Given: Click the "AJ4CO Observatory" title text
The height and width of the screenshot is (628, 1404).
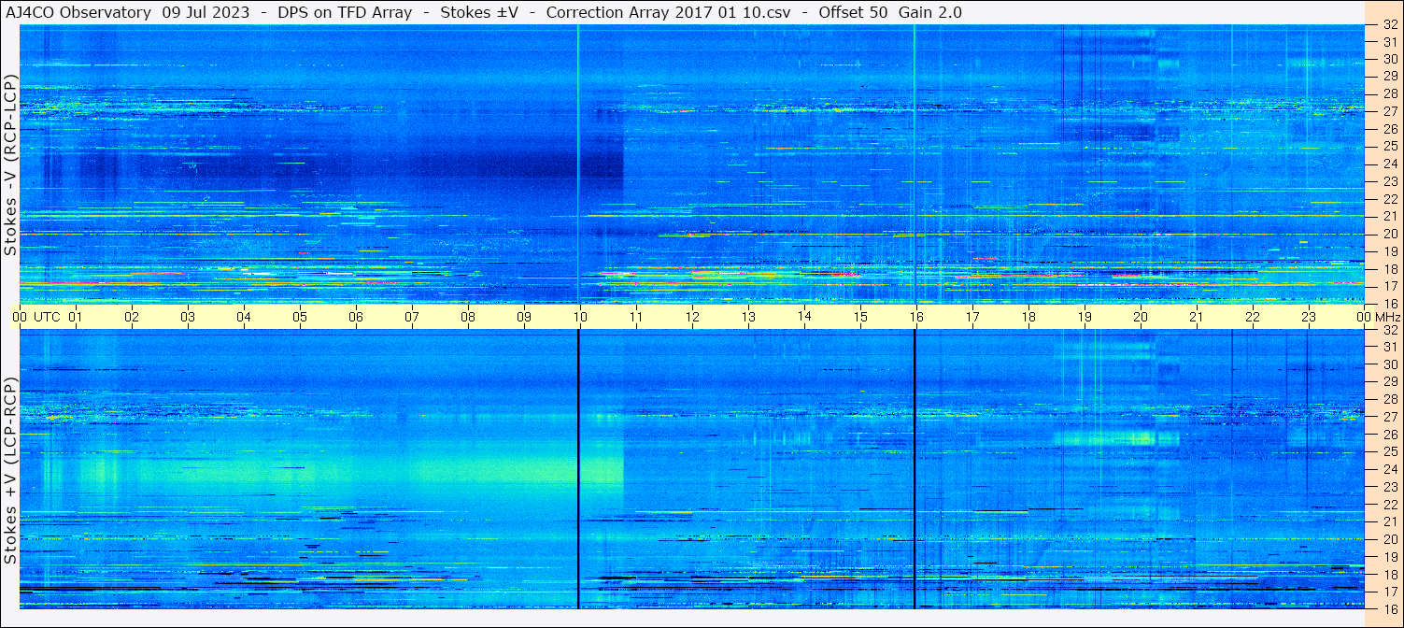Looking at the screenshot, I should pyautogui.click(x=78, y=12).
